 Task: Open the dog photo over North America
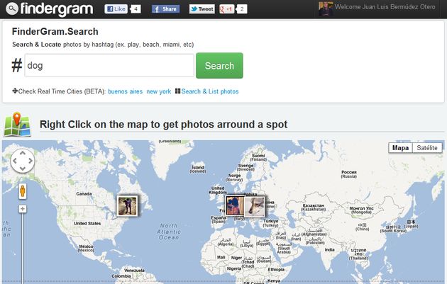[x=127, y=206]
